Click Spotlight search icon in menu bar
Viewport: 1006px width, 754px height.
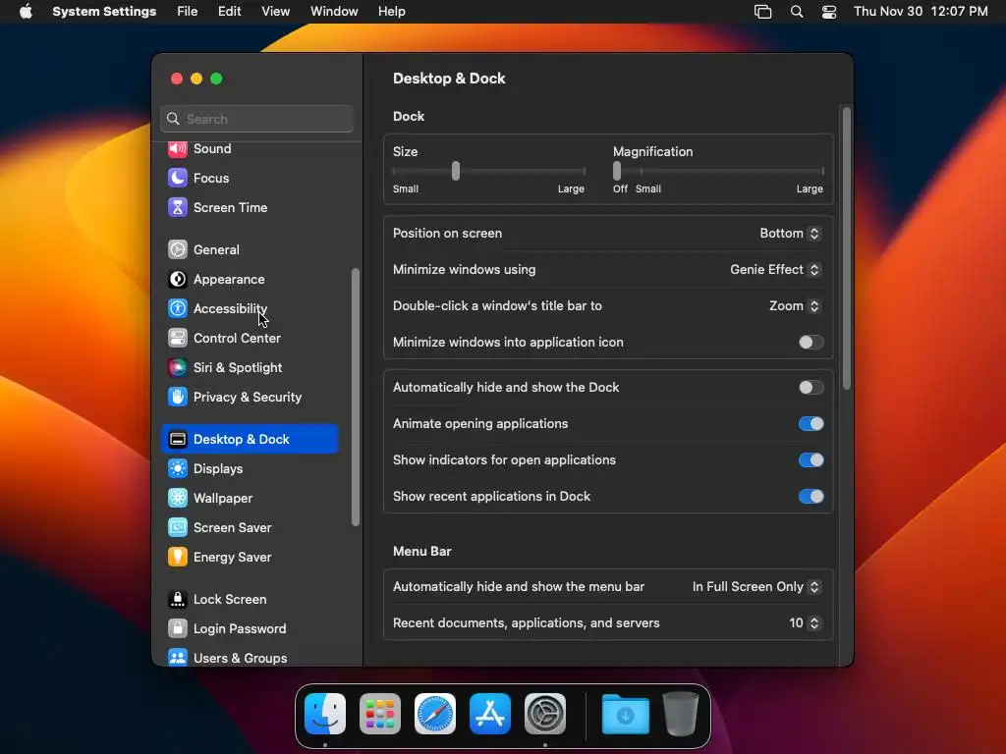796,12
